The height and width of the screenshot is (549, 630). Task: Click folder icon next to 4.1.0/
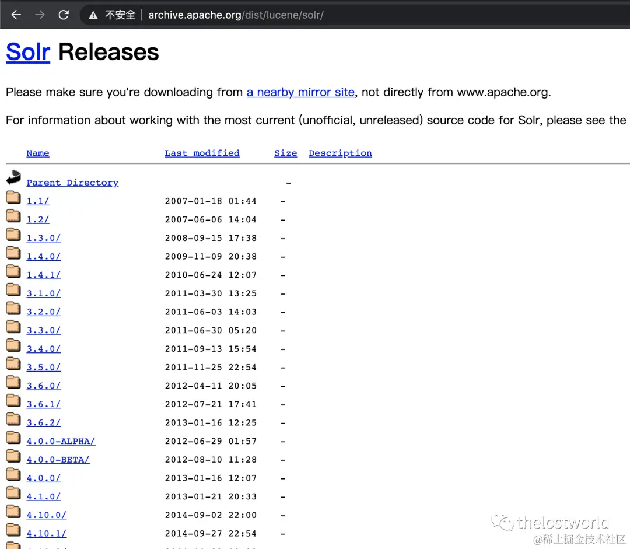click(13, 493)
